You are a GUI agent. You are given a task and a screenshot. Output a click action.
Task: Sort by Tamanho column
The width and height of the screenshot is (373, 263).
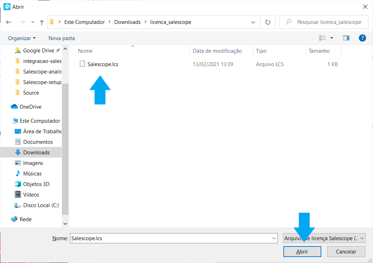pos(319,51)
